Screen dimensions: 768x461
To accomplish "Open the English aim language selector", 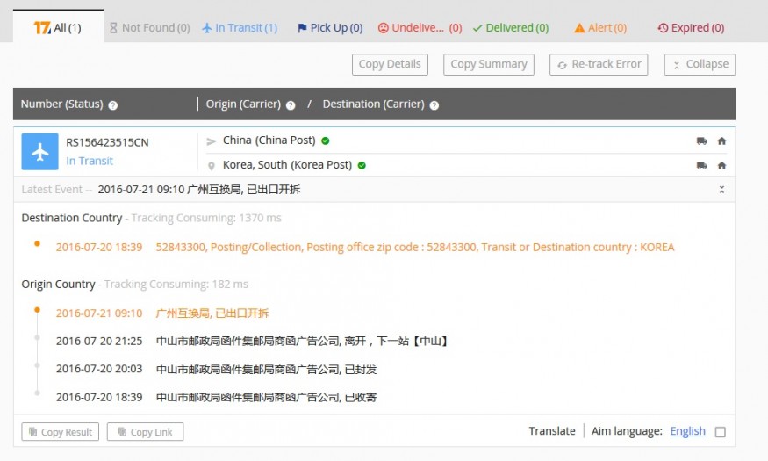I will click(687, 431).
